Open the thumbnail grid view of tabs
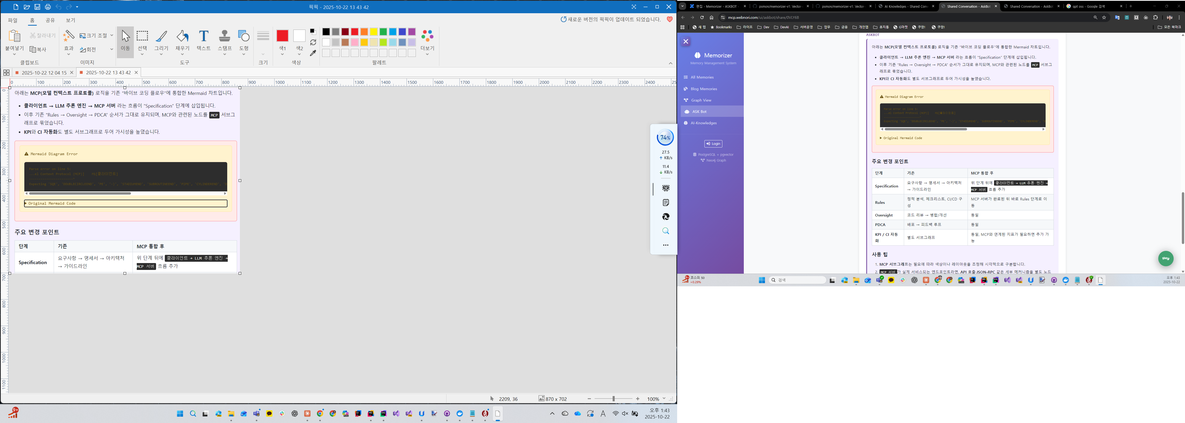 pyautogui.click(x=6, y=73)
